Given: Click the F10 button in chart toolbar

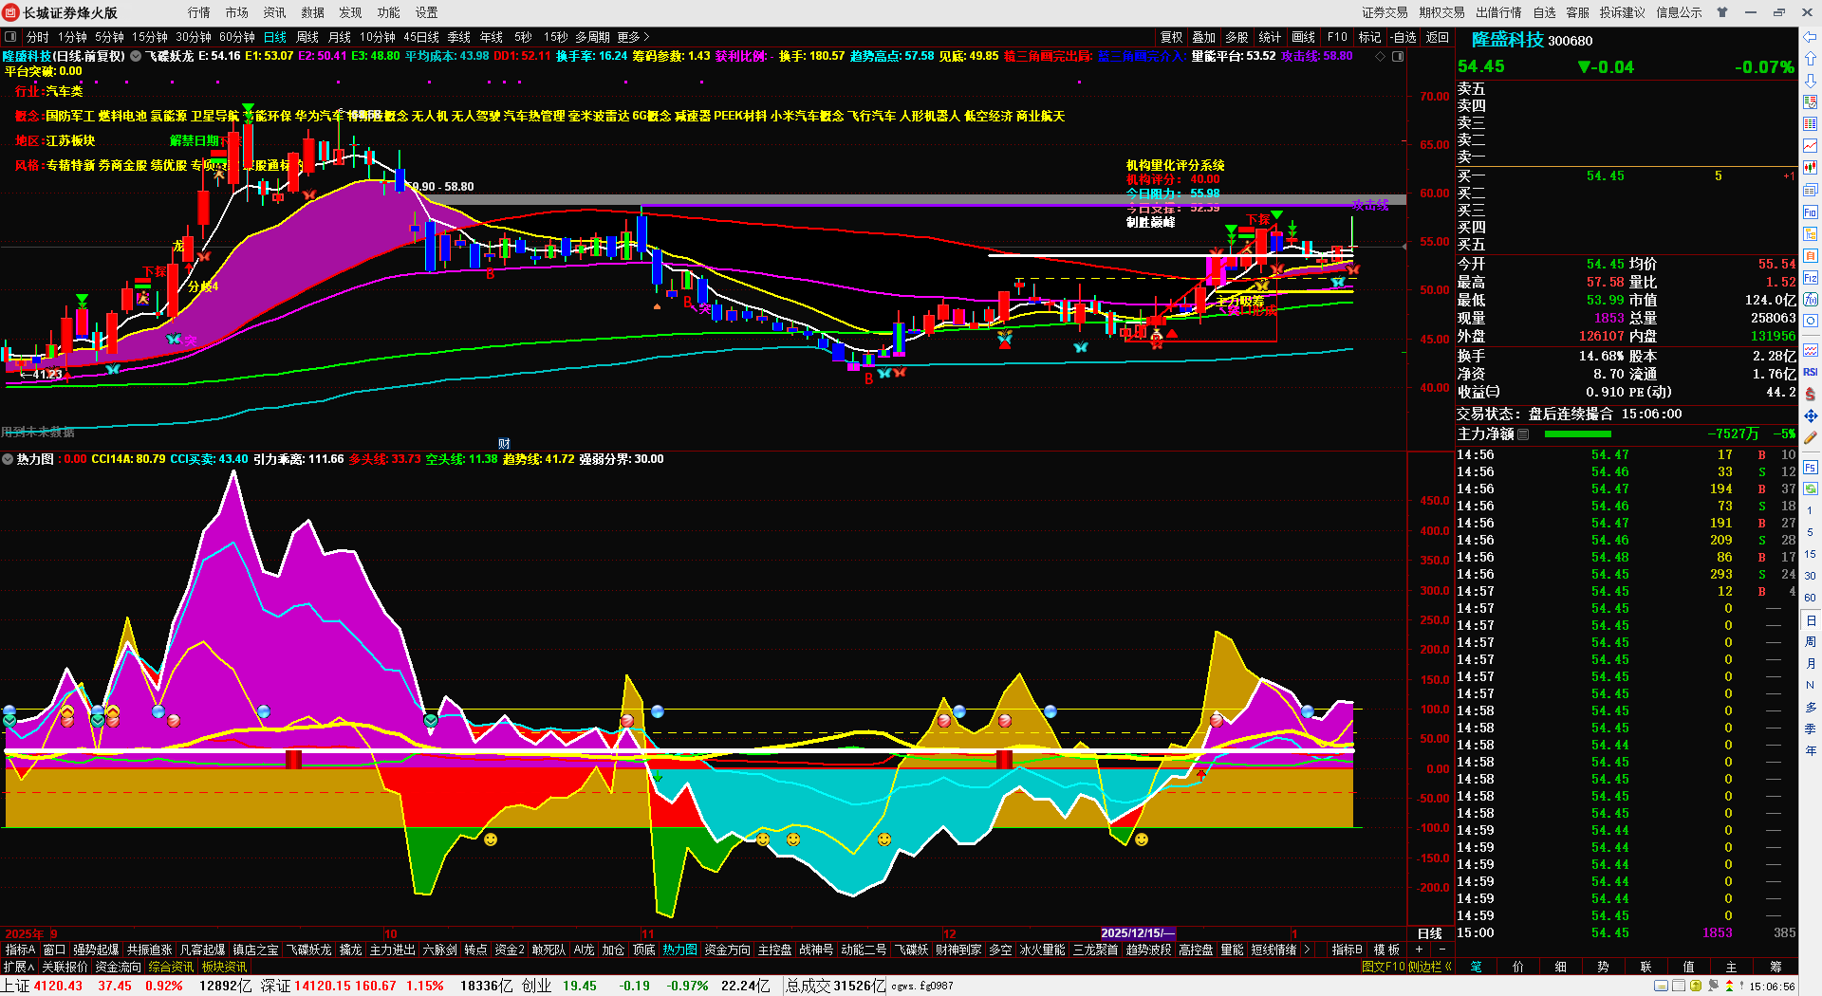Looking at the screenshot, I should pyautogui.click(x=1337, y=37).
